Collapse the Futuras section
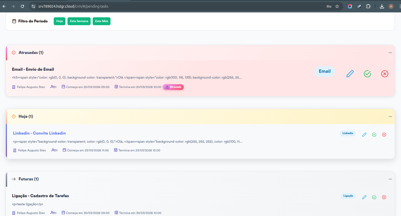Viewport: 401px width, 216px height. pos(390,179)
